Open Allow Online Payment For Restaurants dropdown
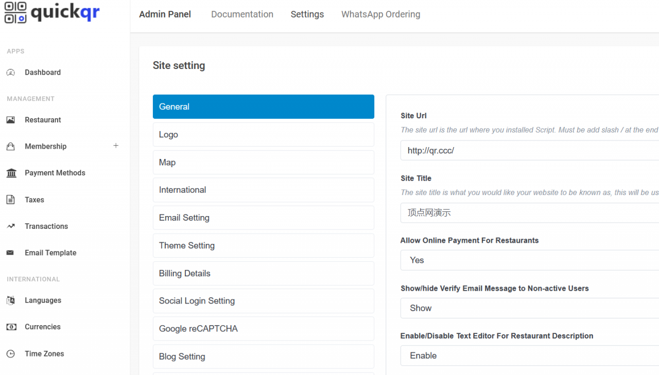 coord(530,260)
